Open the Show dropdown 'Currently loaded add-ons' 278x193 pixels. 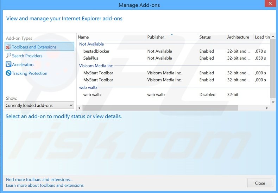tap(39, 105)
